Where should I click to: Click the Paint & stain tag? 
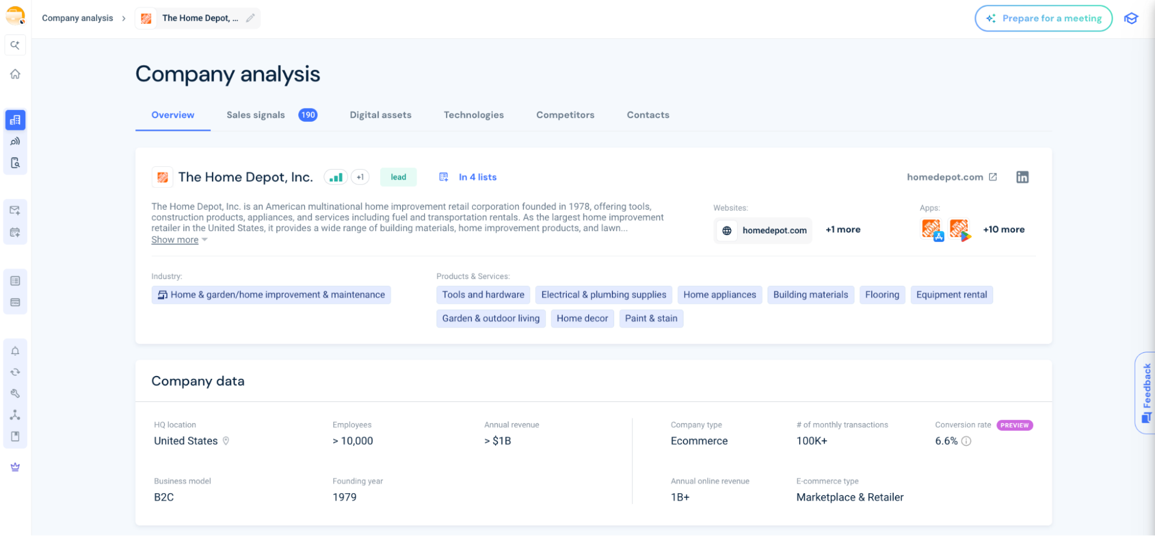click(x=651, y=318)
